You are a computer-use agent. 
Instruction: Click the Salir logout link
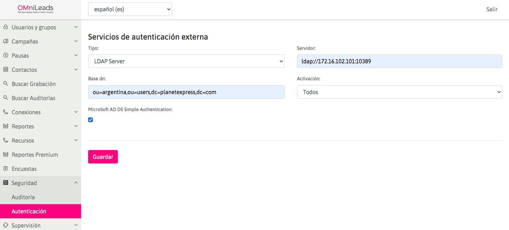click(x=492, y=10)
